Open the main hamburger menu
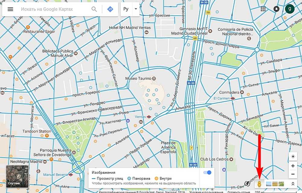Image resolution: width=302 pixels, height=193 pixels. coord(10,9)
